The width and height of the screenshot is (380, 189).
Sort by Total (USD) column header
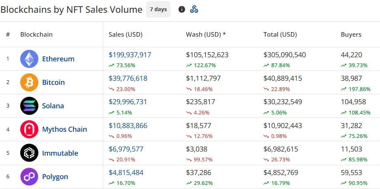[280, 35]
